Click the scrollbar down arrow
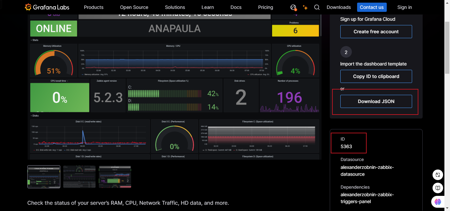450x211 pixels. point(447,208)
